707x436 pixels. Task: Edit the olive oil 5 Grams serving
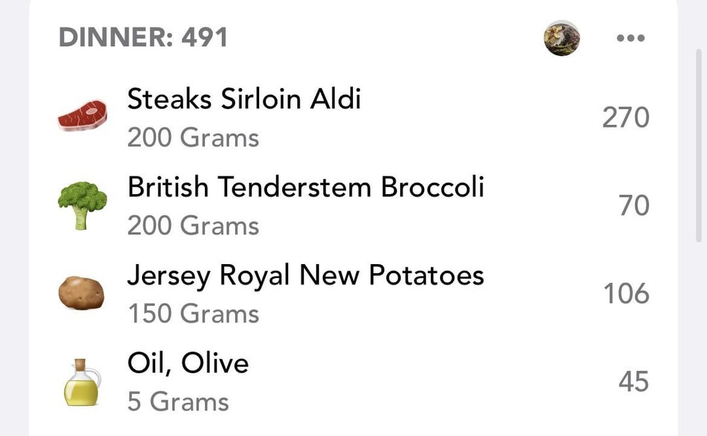coord(178,402)
